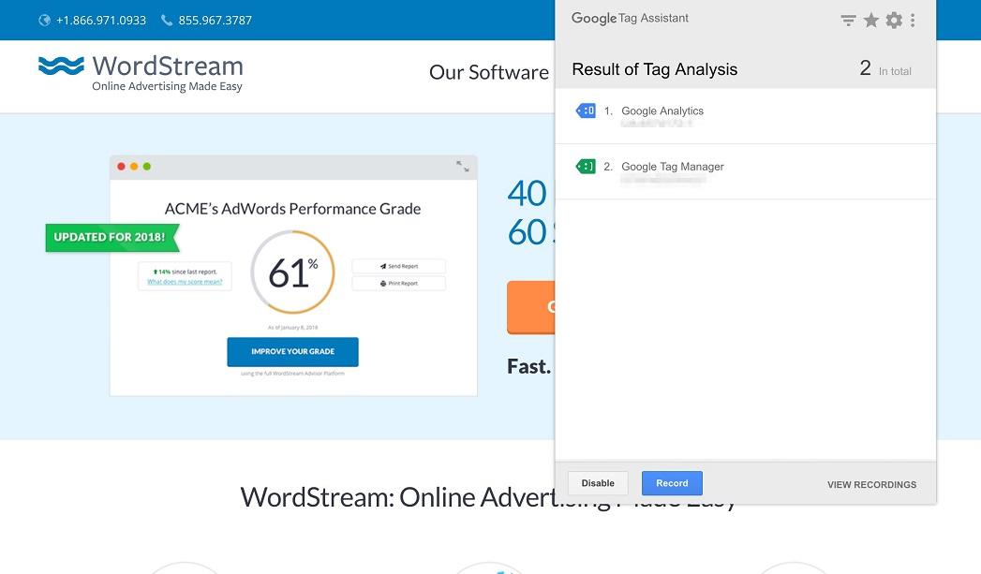This screenshot has height=574, width=981.
Task: Click the star icon in Tag Assistant header
Action: point(871,20)
